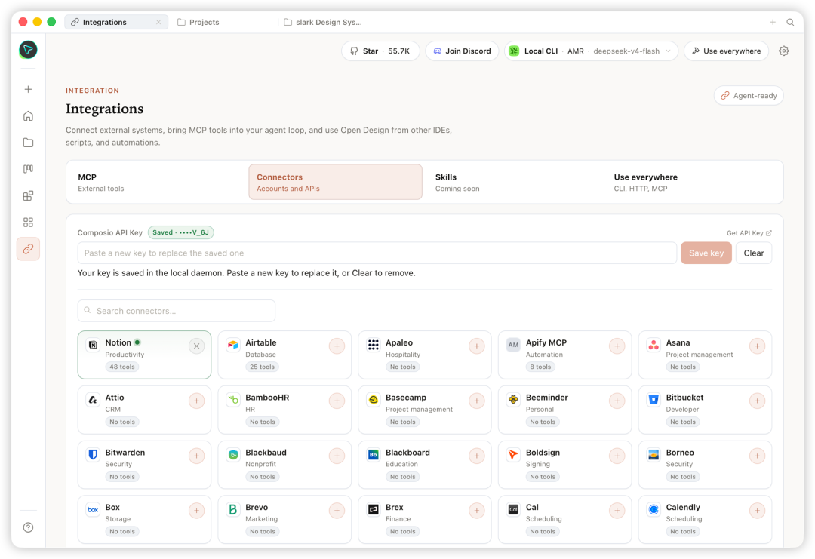Add the Brevo connector

click(x=337, y=511)
